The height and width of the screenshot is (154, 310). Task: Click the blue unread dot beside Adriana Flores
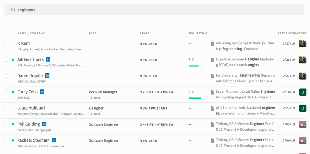click(13, 59)
